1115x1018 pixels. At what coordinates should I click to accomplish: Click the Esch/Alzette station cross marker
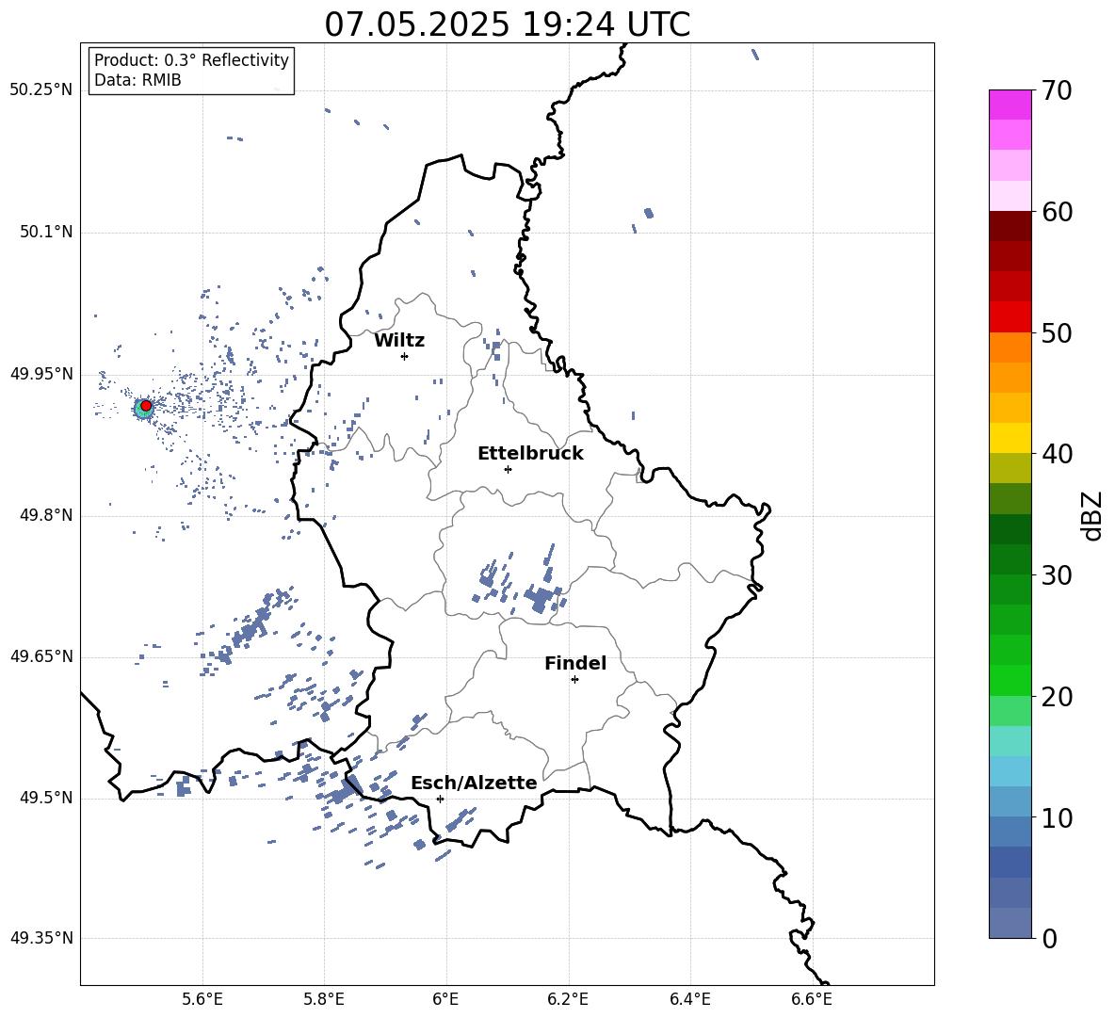[x=440, y=799]
